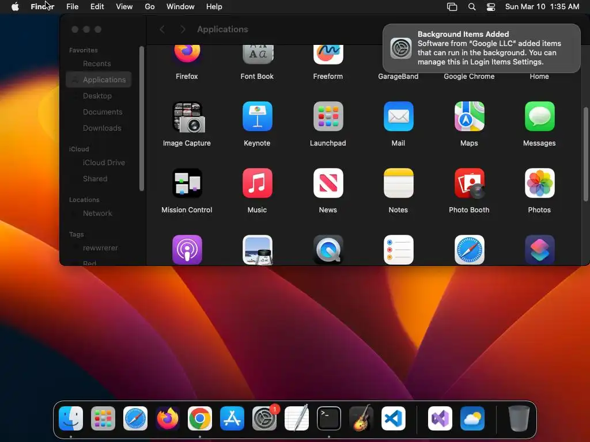Go back using the Finder back arrow

162,29
